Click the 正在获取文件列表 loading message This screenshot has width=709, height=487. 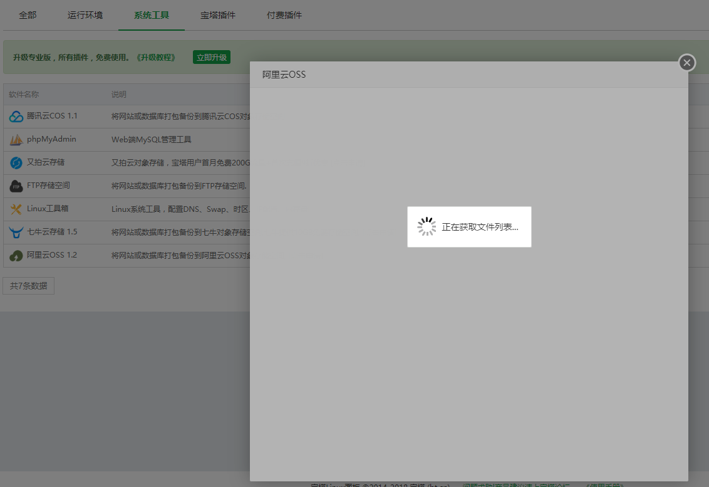click(480, 228)
